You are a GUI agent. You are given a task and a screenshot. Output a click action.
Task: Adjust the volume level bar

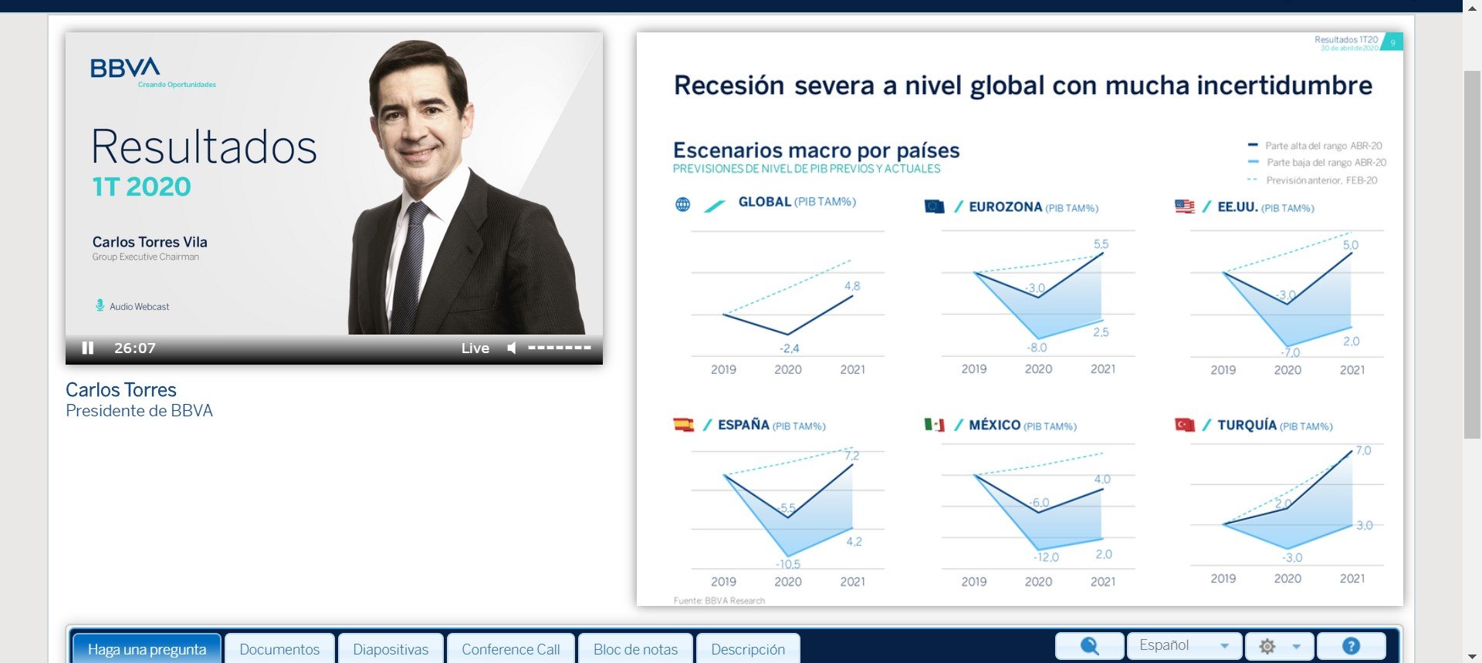560,348
